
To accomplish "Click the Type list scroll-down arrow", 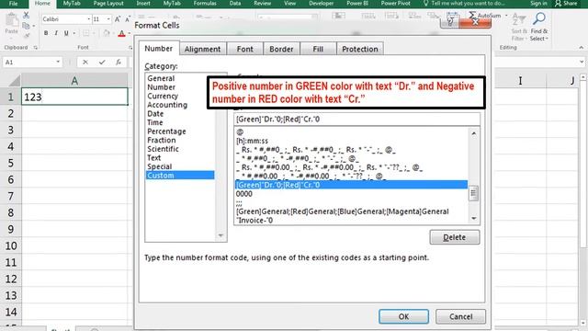I will [474, 219].
